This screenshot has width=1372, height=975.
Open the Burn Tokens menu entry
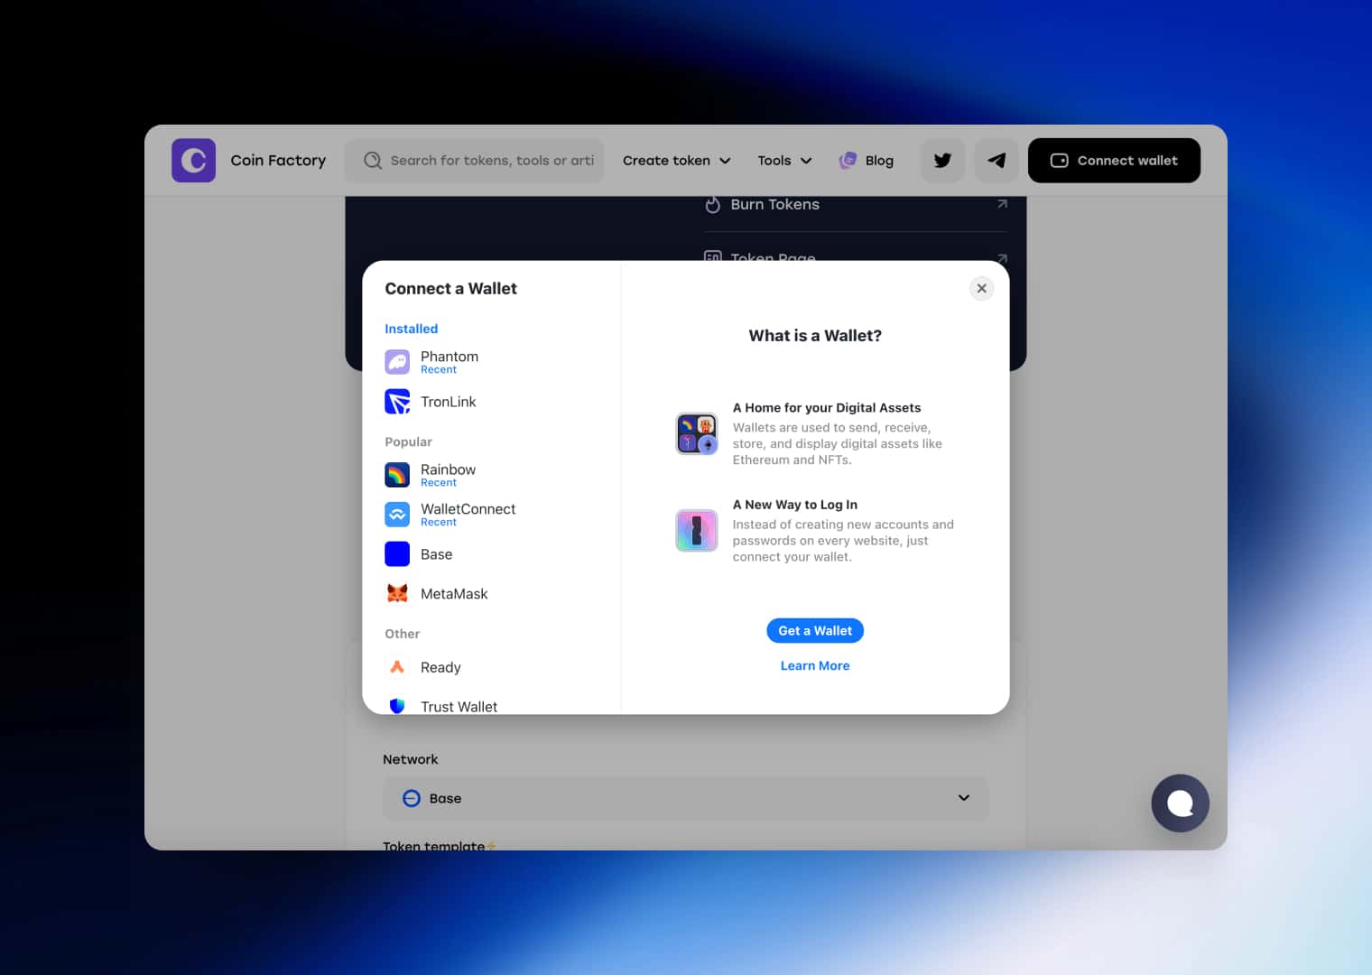(x=856, y=205)
